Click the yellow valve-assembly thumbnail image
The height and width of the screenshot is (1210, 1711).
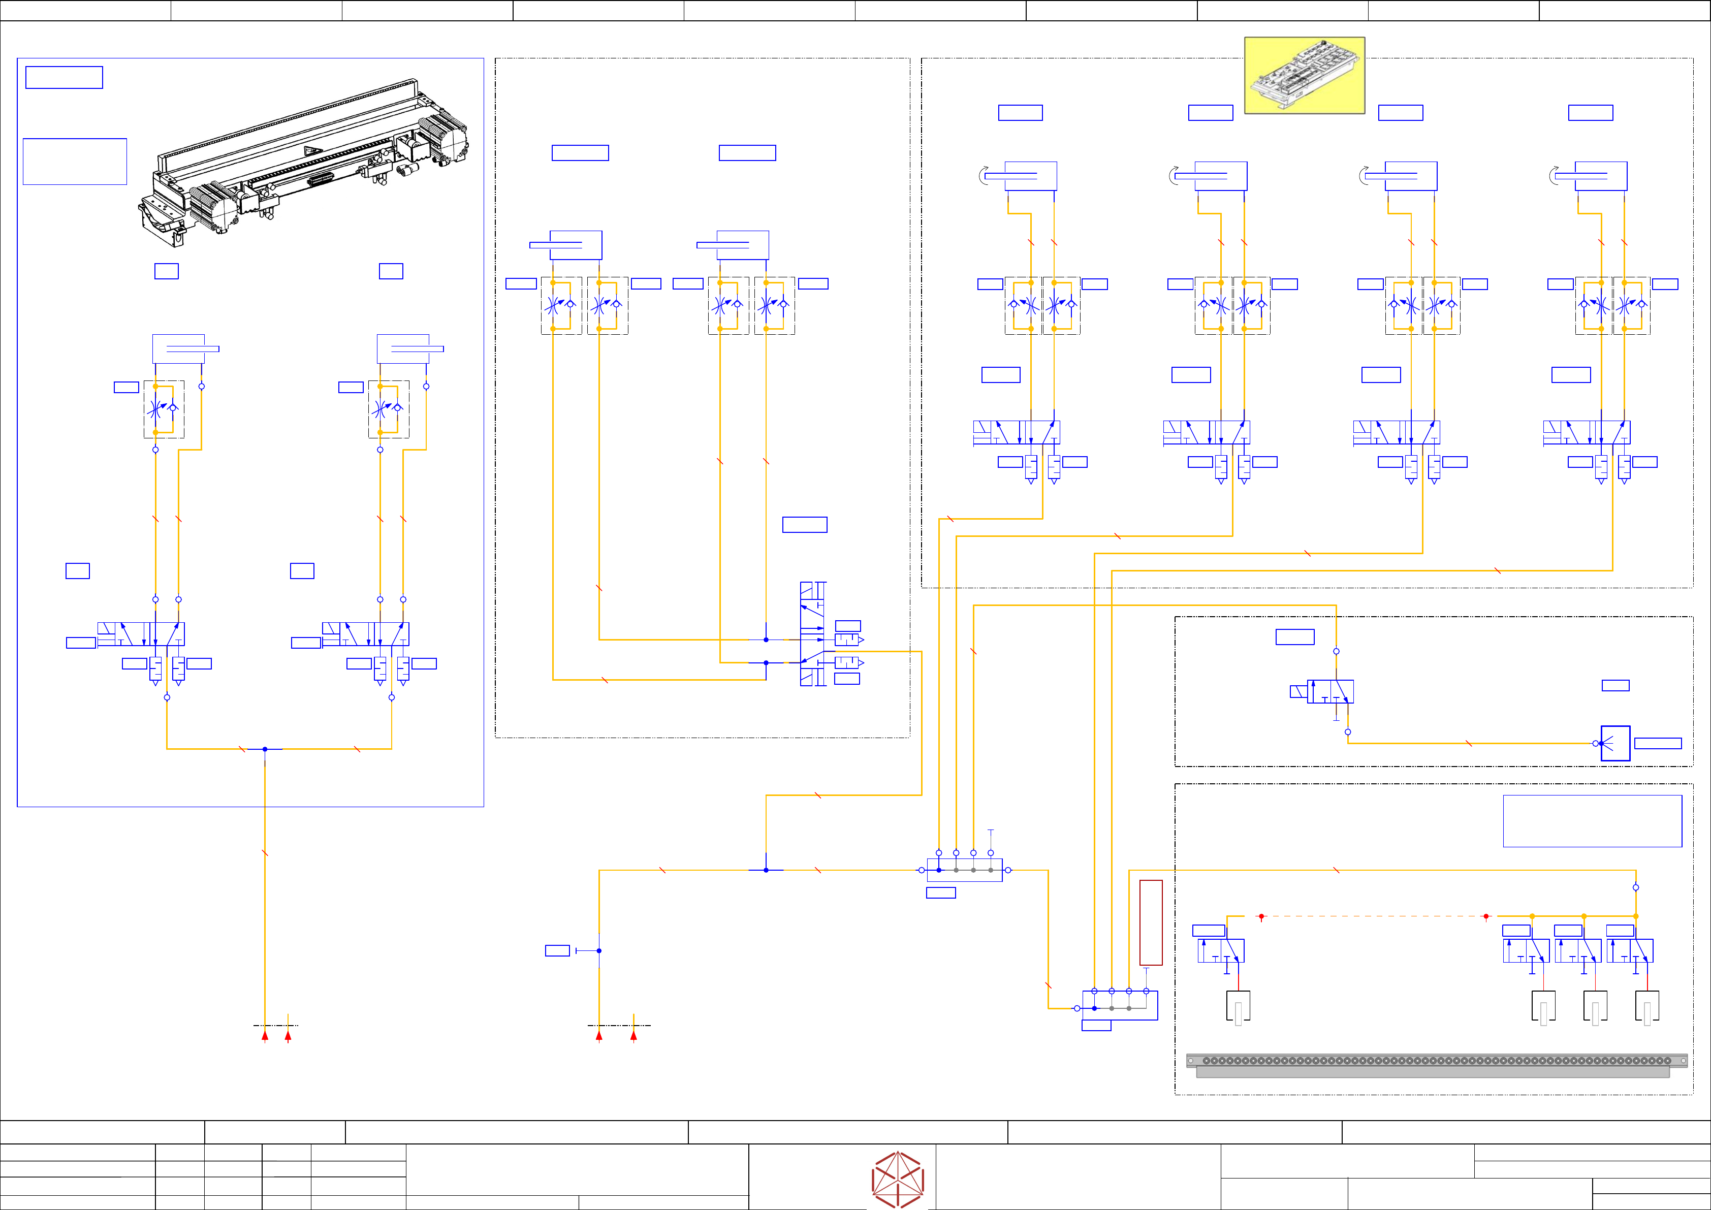1304,75
